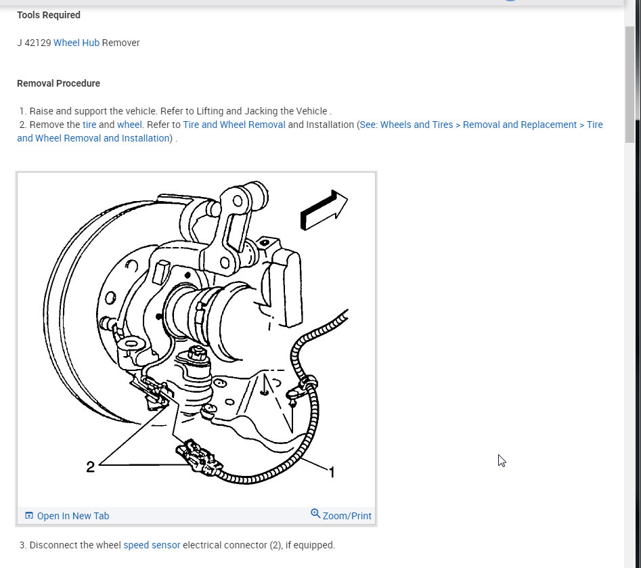641x568 pixels.
Task: Click the Zoom/Print magnifier icon
Action: [315, 514]
